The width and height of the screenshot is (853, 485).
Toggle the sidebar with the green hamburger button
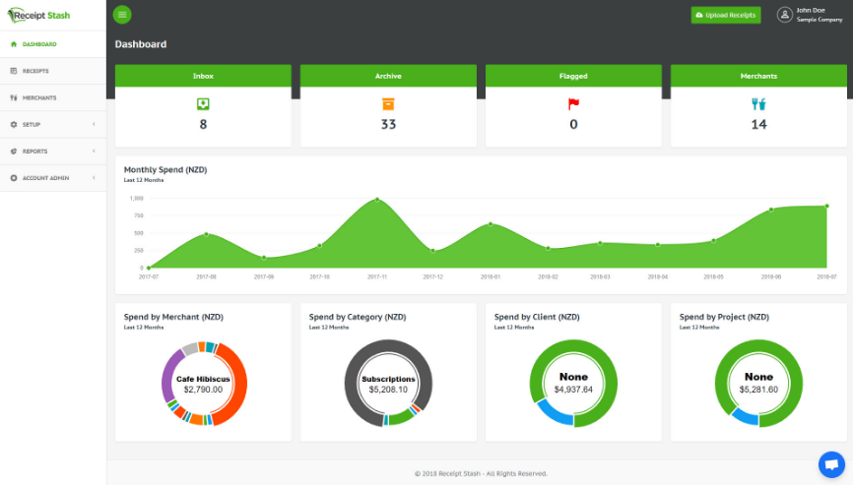click(122, 15)
